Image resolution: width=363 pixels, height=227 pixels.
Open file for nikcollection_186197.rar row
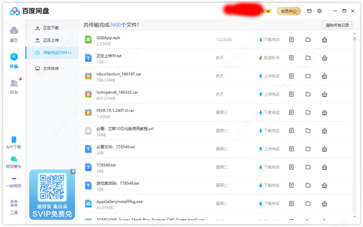[x=292, y=76]
